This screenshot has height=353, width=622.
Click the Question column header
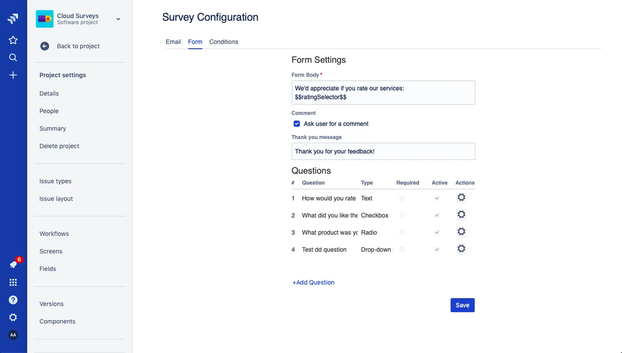313,183
